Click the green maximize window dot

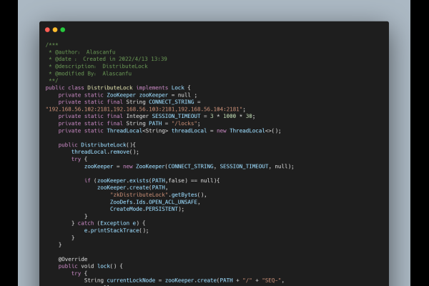coord(63,30)
